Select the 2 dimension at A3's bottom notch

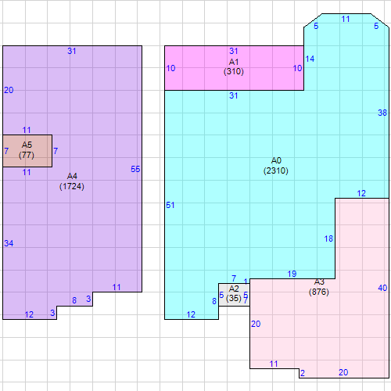pos(303,373)
